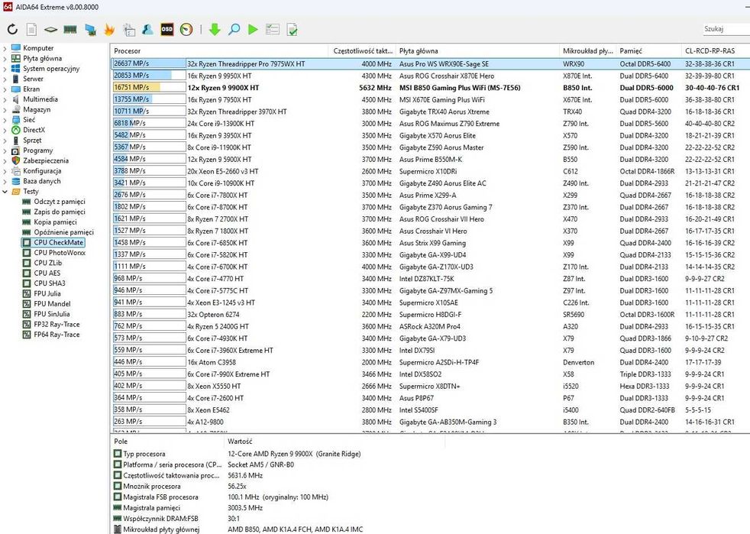Click the Szukaj search field
Image resolution: width=750 pixels, height=534 pixels.
pos(724,29)
